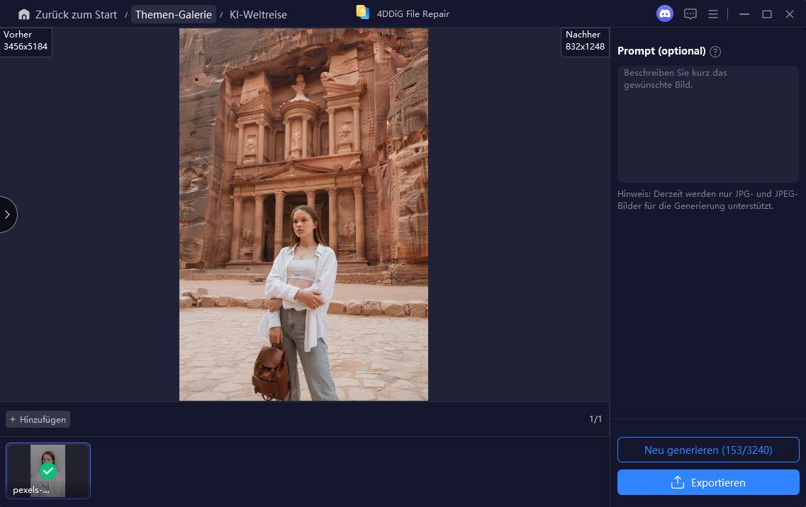Click the home icon beside Zurück zum Start
This screenshot has height=507, width=806.
coord(24,14)
